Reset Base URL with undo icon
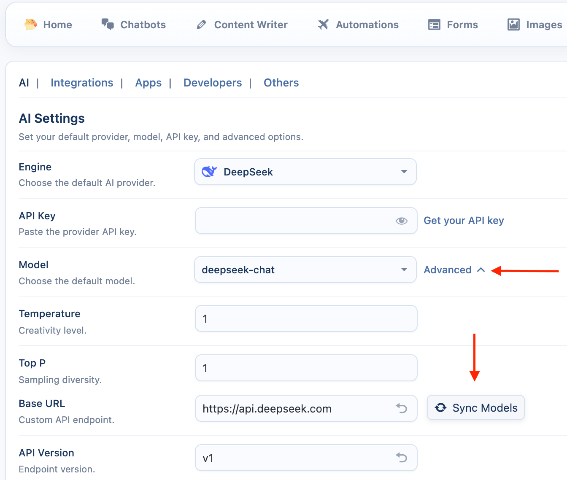The height and width of the screenshot is (480, 567). (401, 408)
